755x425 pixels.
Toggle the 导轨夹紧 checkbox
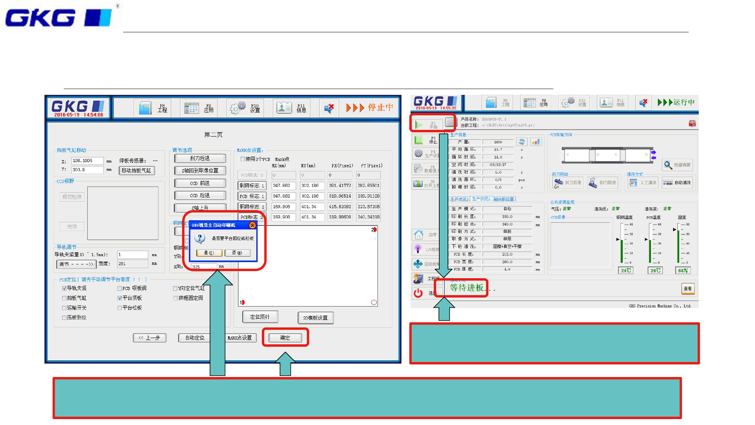tap(64, 288)
